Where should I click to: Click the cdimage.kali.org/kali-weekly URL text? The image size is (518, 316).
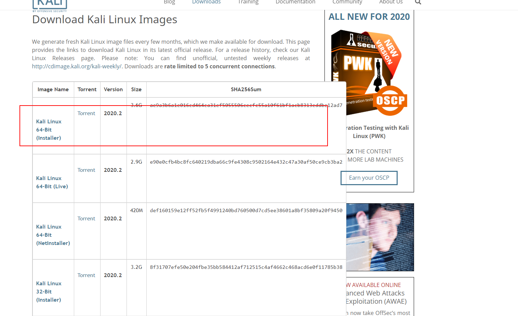coord(77,66)
